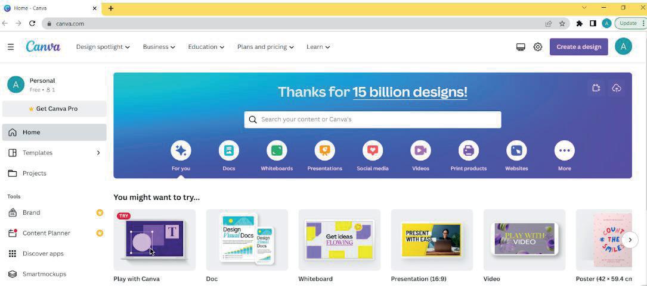The image size is (647, 286).
Task: Select the Whiteboards category icon
Action: pyautogui.click(x=277, y=150)
